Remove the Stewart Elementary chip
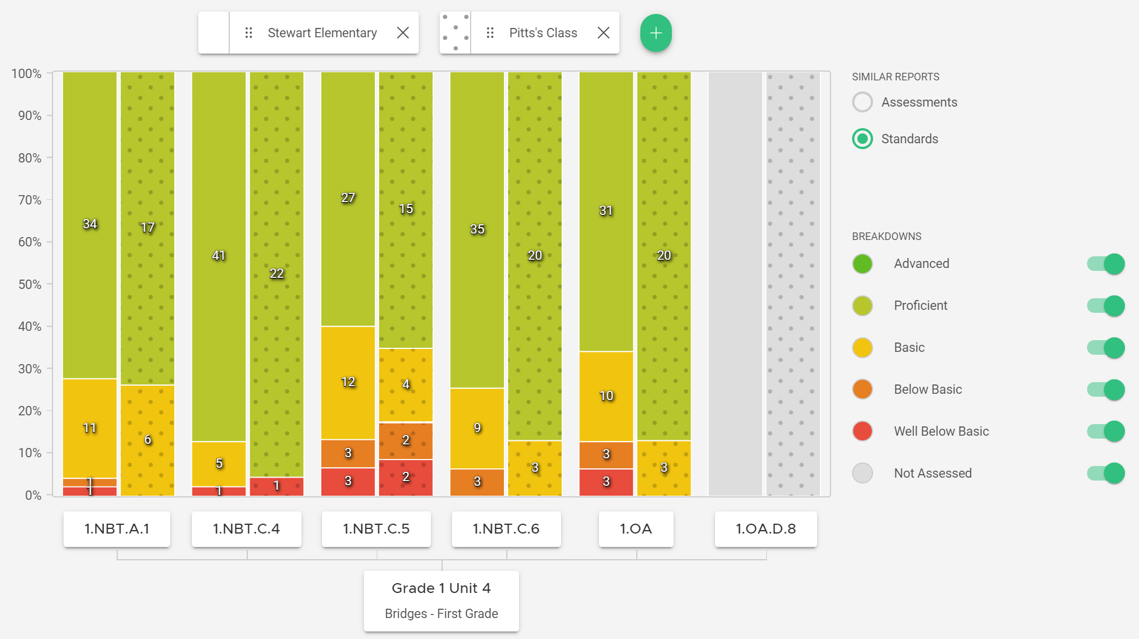This screenshot has width=1139, height=639. pos(402,33)
